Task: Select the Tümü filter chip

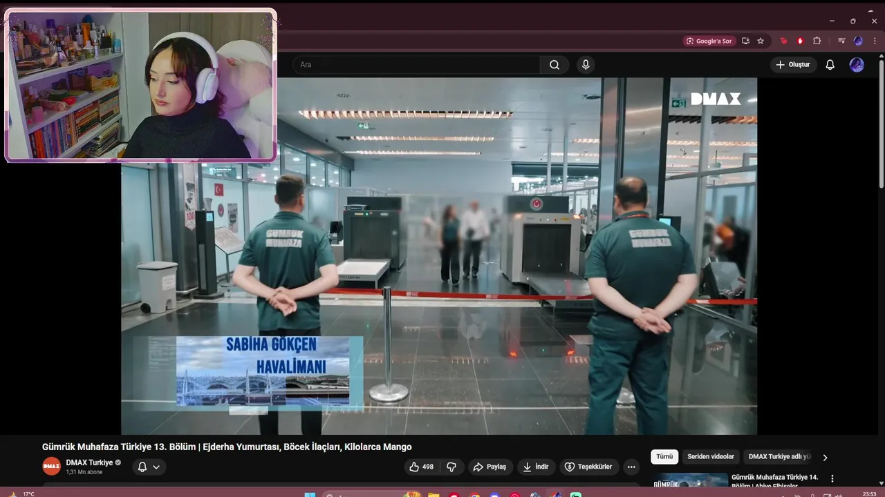Action: (x=664, y=456)
